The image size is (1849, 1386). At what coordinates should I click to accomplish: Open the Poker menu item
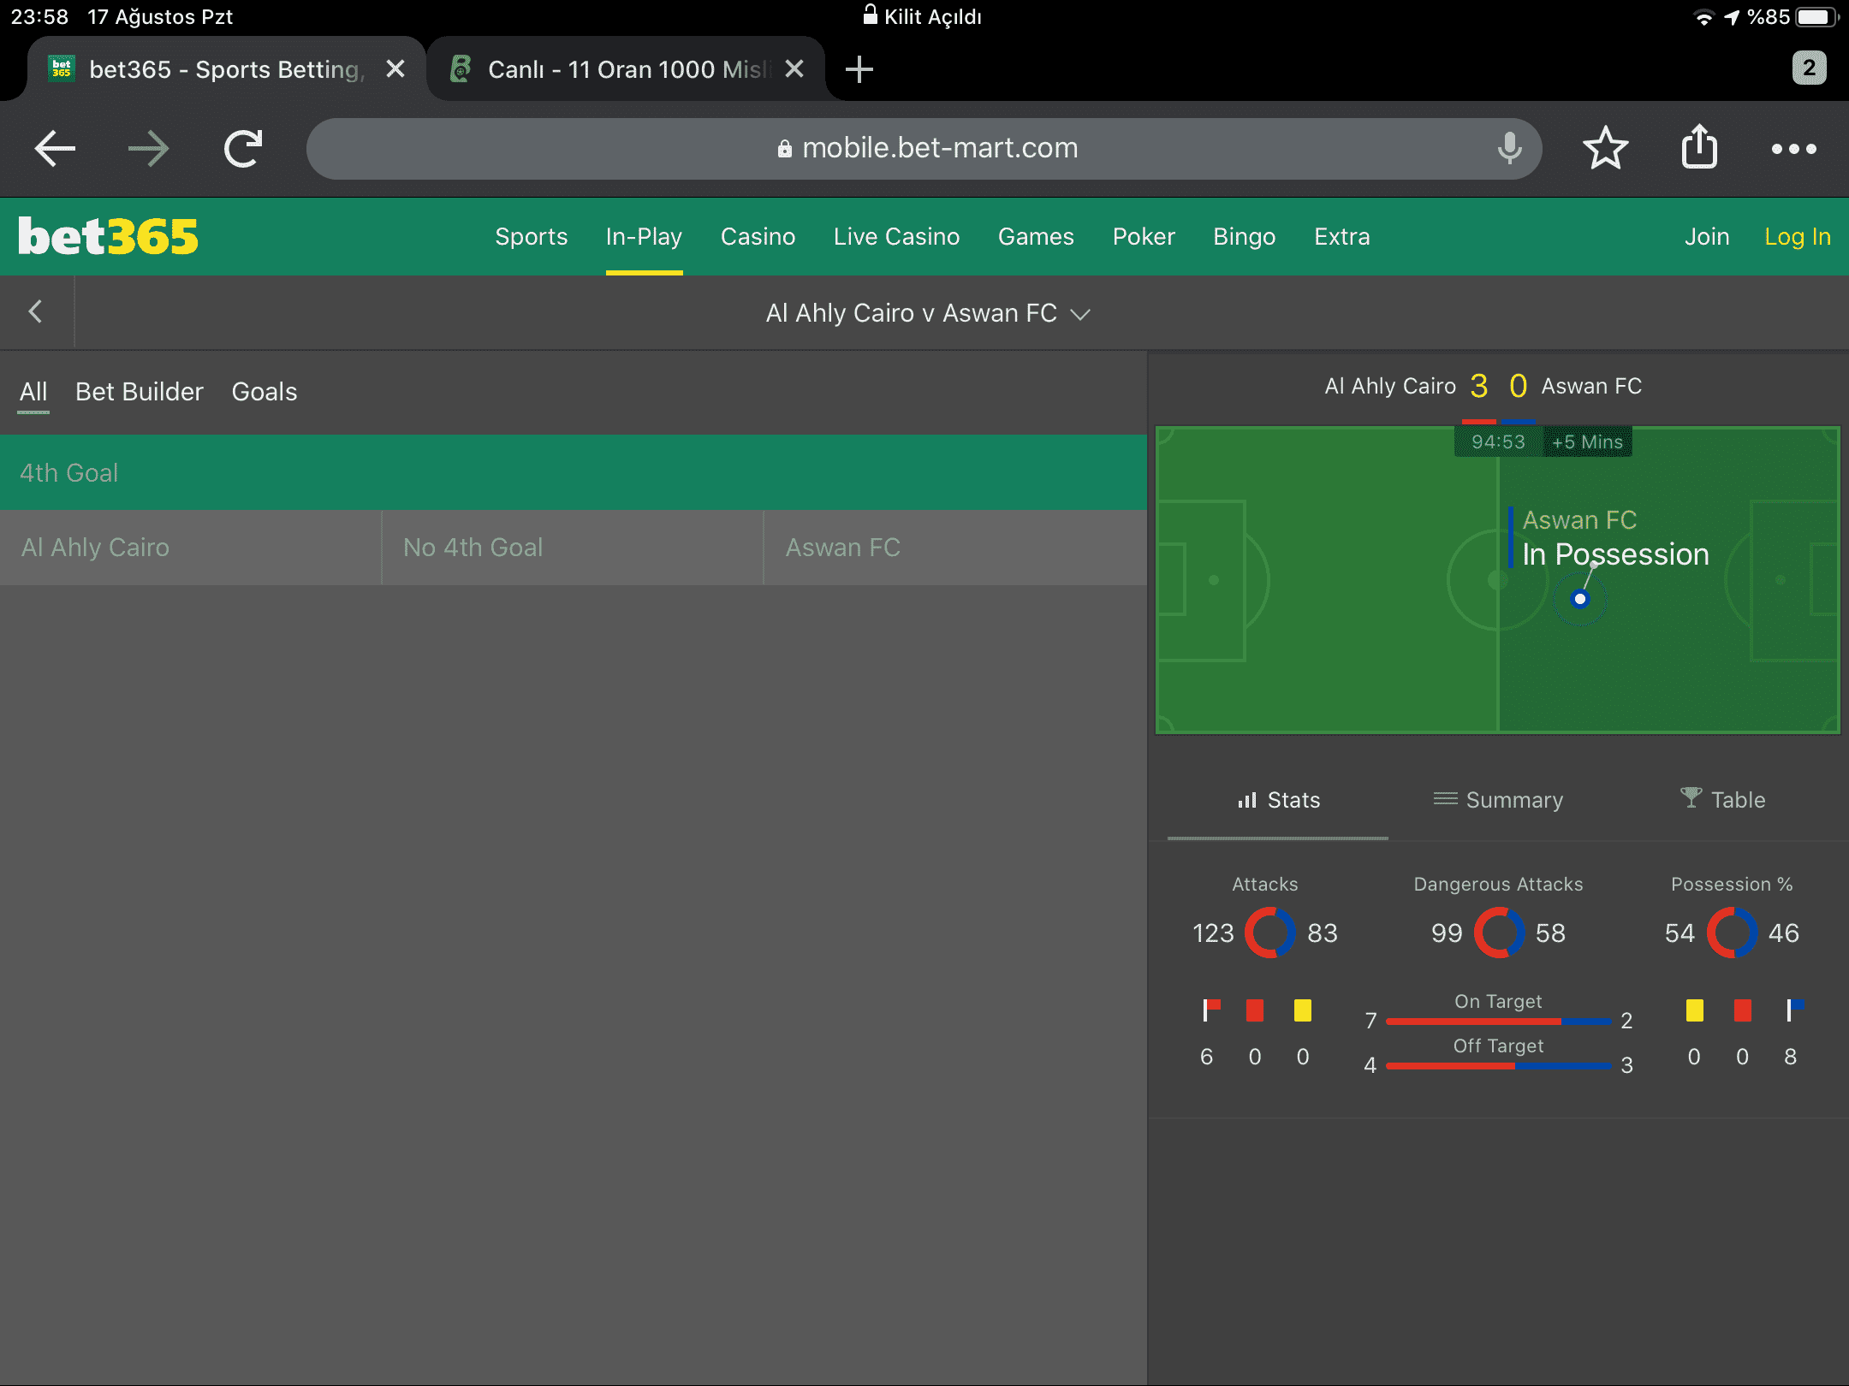click(x=1144, y=237)
